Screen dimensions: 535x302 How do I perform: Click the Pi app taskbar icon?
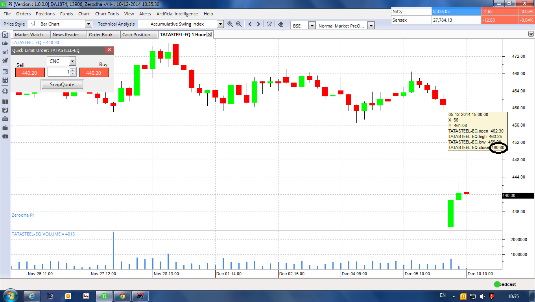click(104, 296)
